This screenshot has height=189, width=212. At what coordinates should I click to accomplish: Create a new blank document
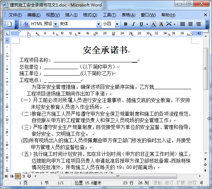click(10, 24)
